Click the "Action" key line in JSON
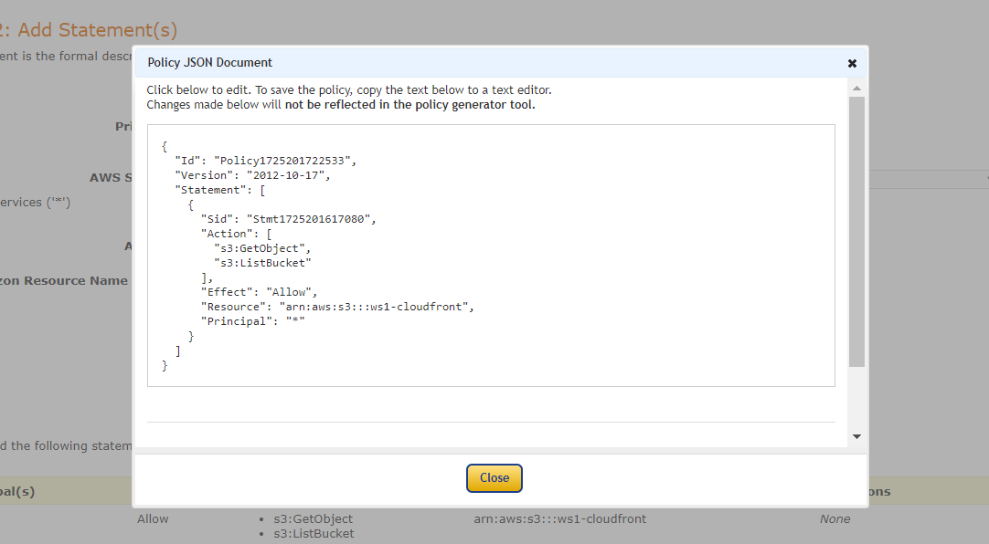The image size is (989, 544). coord(236,234)
